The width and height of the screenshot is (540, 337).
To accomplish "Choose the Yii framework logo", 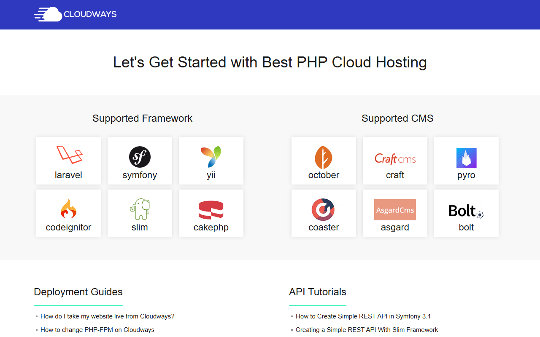I will pyautogui.click(x=211, y=157).
